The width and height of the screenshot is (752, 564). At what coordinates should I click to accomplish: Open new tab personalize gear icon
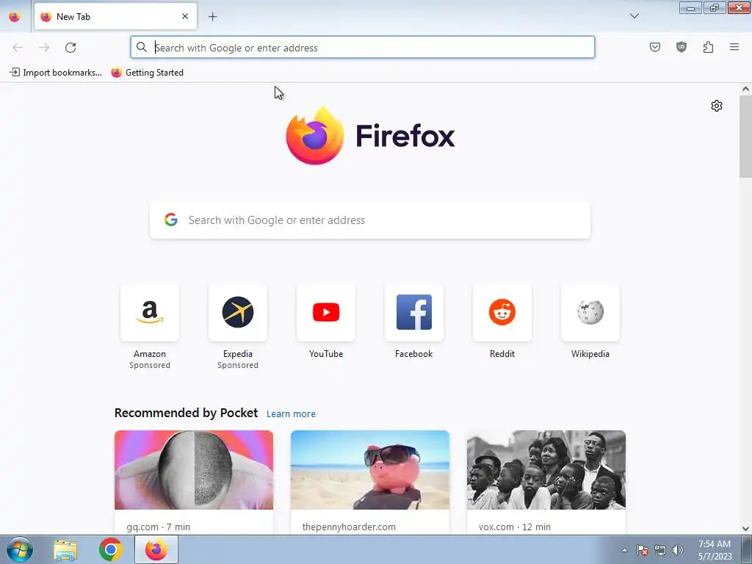717,106
